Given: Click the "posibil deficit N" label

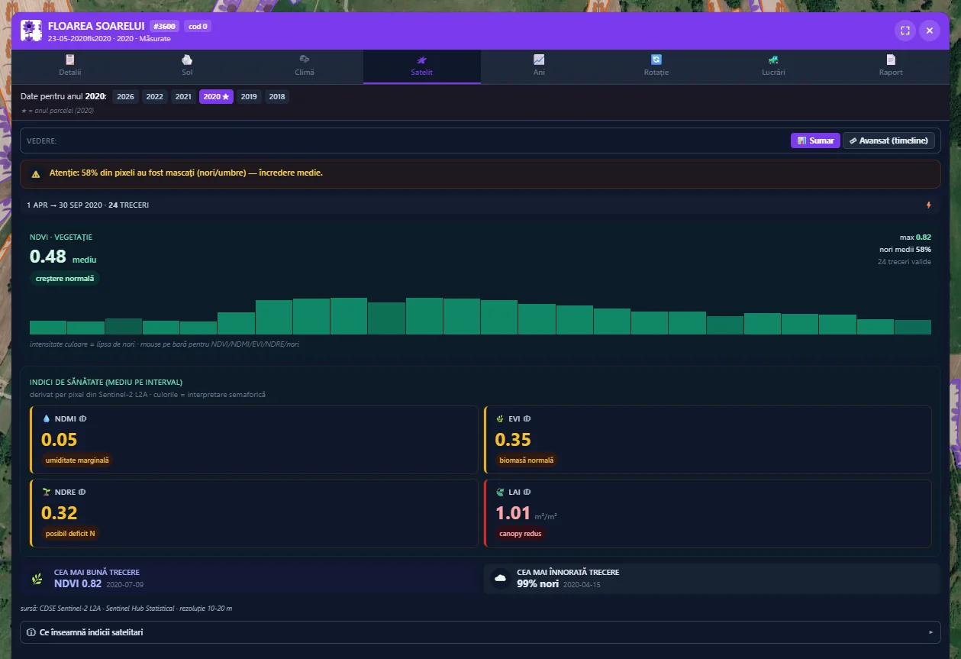Looking at the screenshot, I should (x=70, y=534).
